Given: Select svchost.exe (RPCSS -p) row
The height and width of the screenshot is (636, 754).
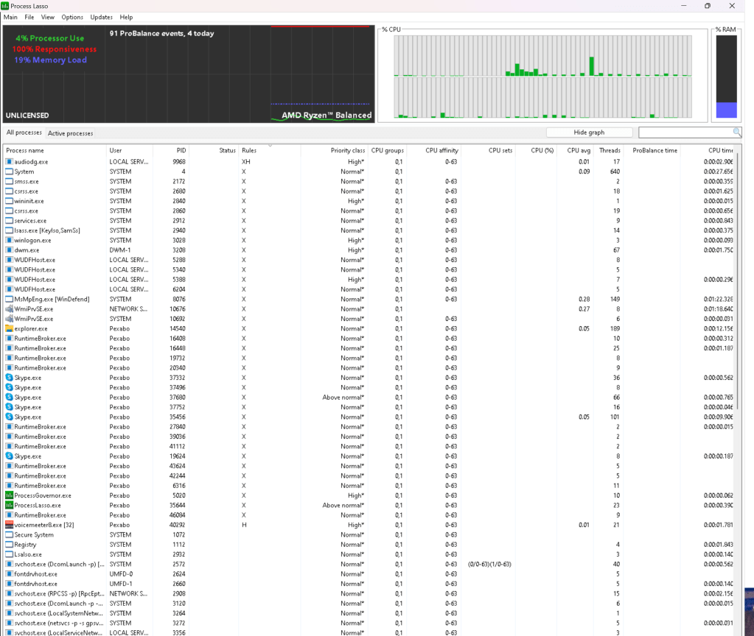Looking at the screenshot, I should pyautogui.click(x=369, y=594).
